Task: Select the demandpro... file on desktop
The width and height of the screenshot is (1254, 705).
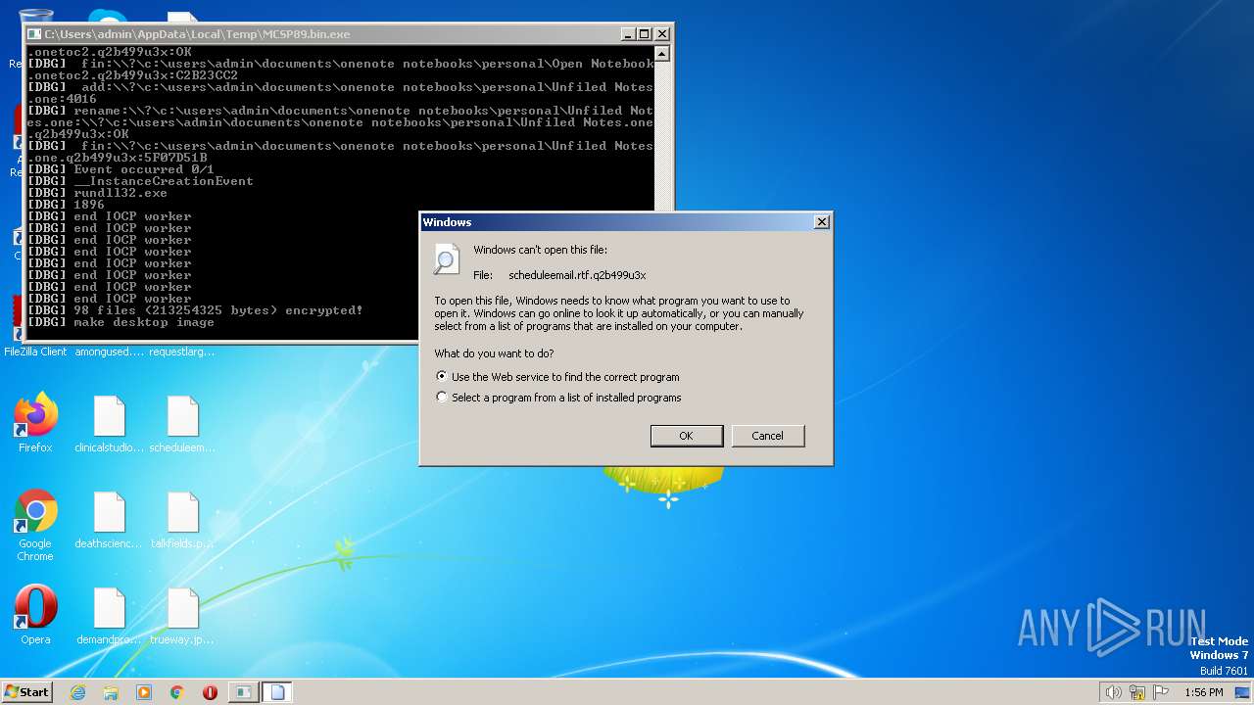Action: (x=109, y=616)
